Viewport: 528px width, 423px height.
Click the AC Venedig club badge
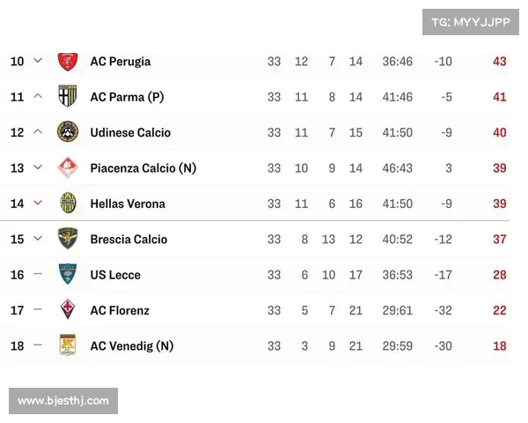(x=68, y=345)
